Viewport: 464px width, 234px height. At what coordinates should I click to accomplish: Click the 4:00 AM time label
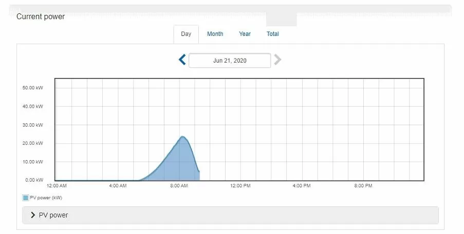pos(118,186)
